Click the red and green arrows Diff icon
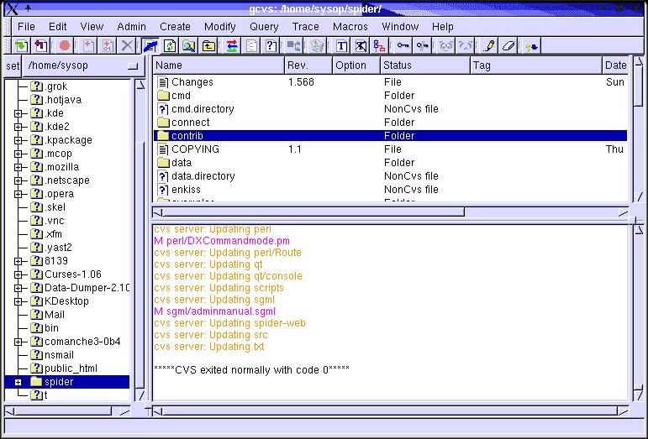 pyautogui.click(x=232, y=45)
